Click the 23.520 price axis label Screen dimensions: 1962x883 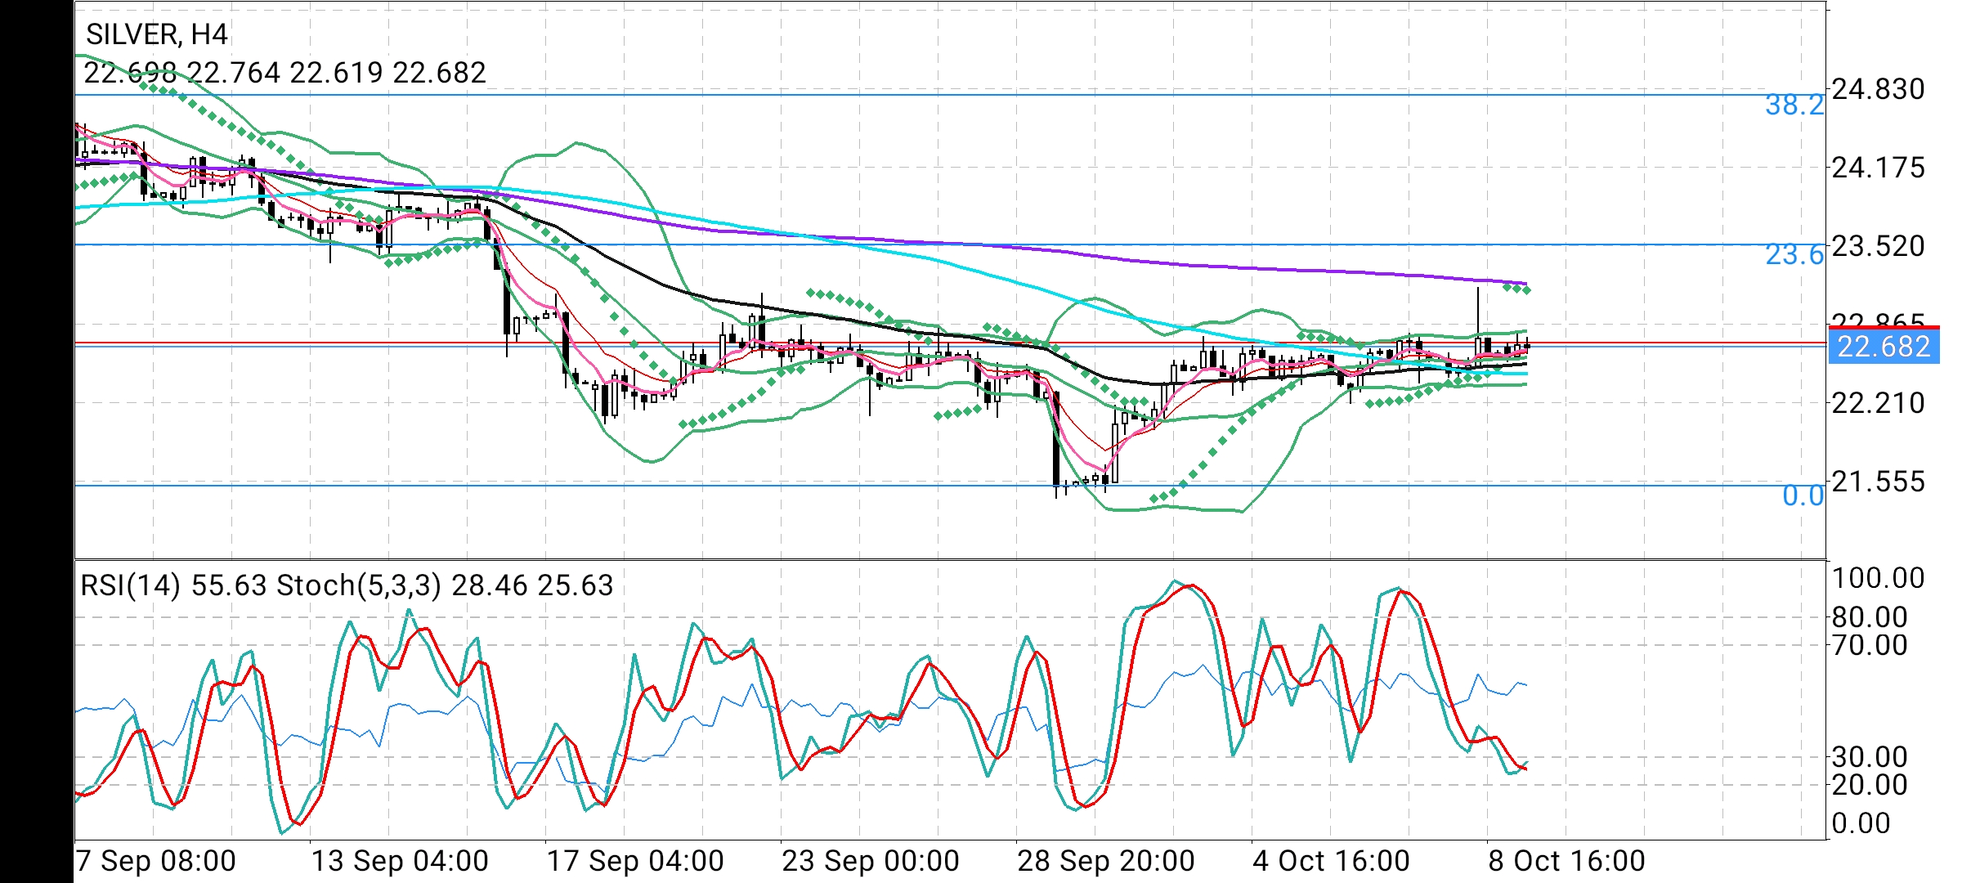coord(1879,246)
